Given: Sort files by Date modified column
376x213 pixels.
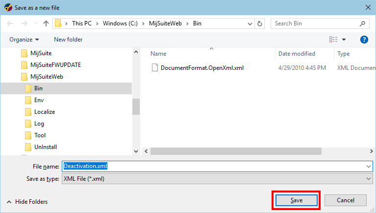Looking at the screenshot, I should (297, 54).
